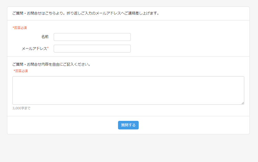Click the 名前 input field
This screenshot has height=162, width=258.
pyautogui.click(x=92, y=37)
